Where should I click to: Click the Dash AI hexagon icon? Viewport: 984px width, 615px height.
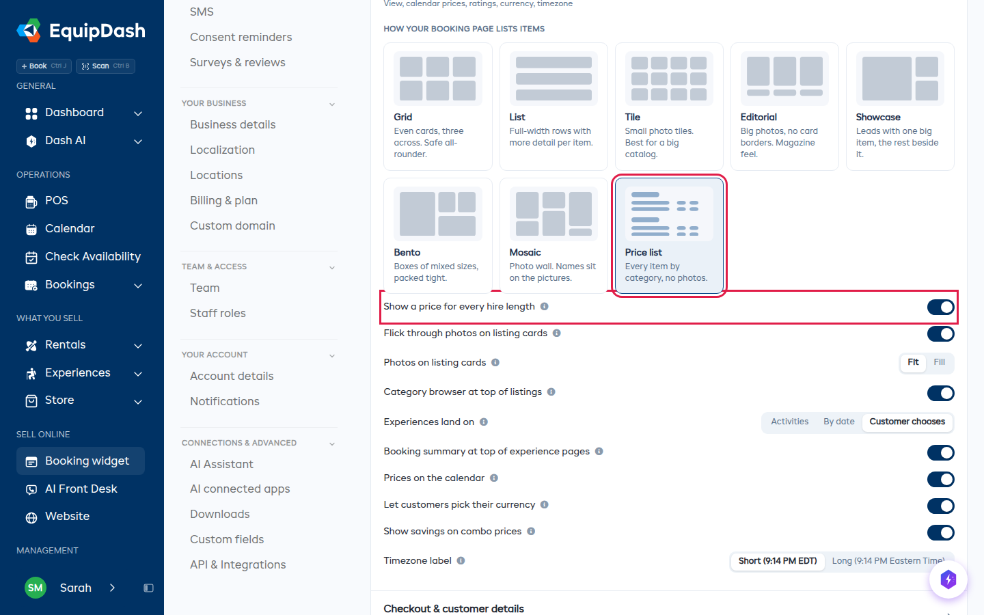(31, 141)
